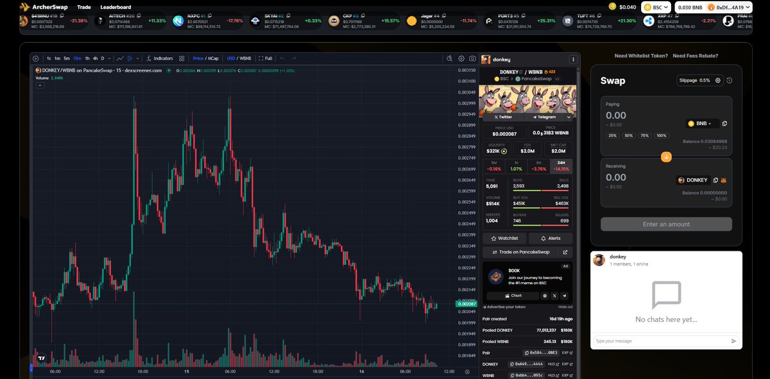Open BOOK ad Telegram icon
The width and height of the screenshot is (770, 379).
tap(565, 296)
